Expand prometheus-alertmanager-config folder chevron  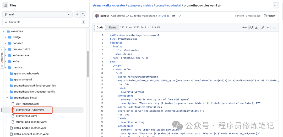[x=7, y=92]
